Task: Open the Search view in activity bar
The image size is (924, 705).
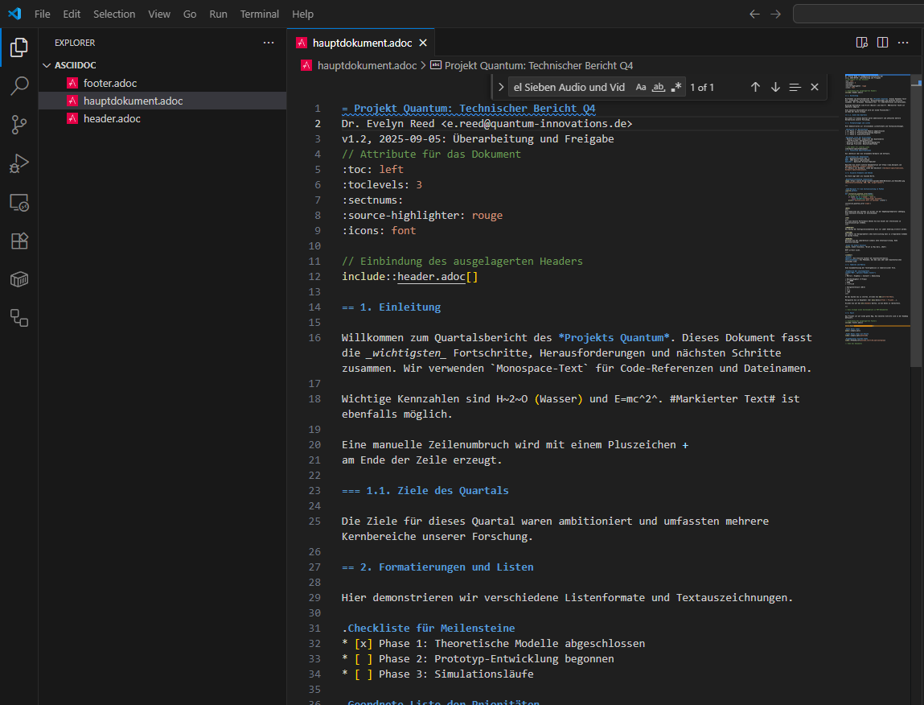Action: pyautogui.click(x=19, y=85)
